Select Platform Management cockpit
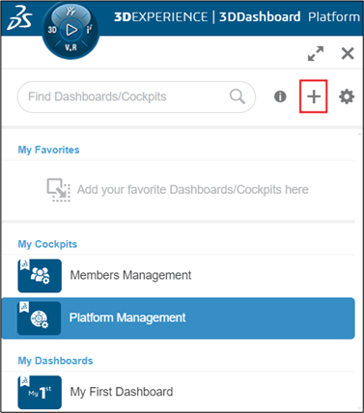364x413 pixels. (179, 318)
